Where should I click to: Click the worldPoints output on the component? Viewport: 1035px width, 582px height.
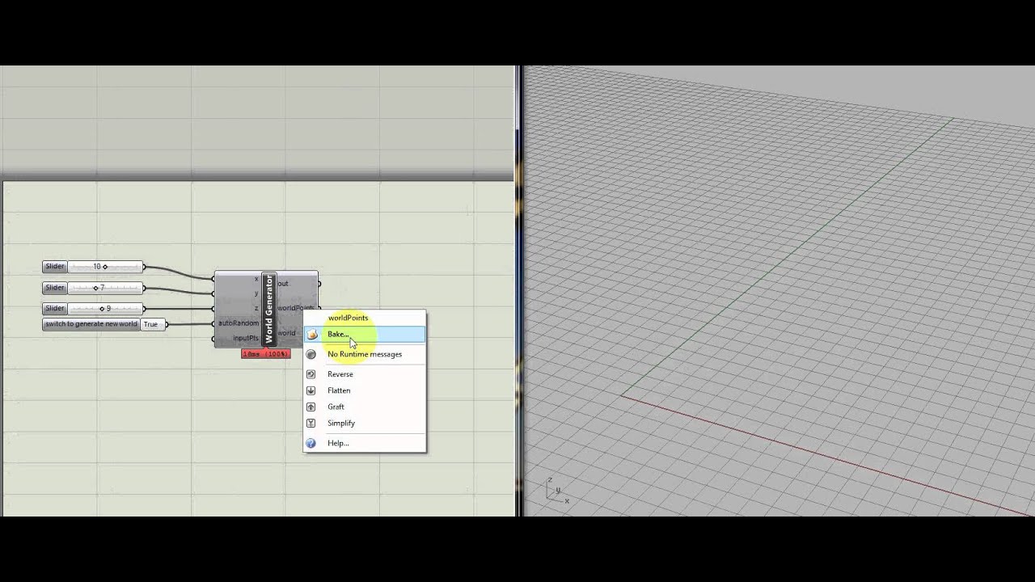296,308
